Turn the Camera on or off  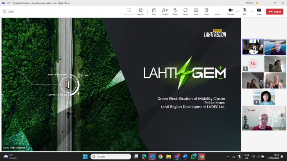point(230,12)
